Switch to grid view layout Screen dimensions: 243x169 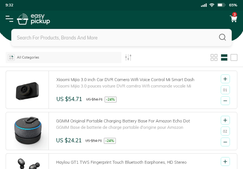click(214, 57)
